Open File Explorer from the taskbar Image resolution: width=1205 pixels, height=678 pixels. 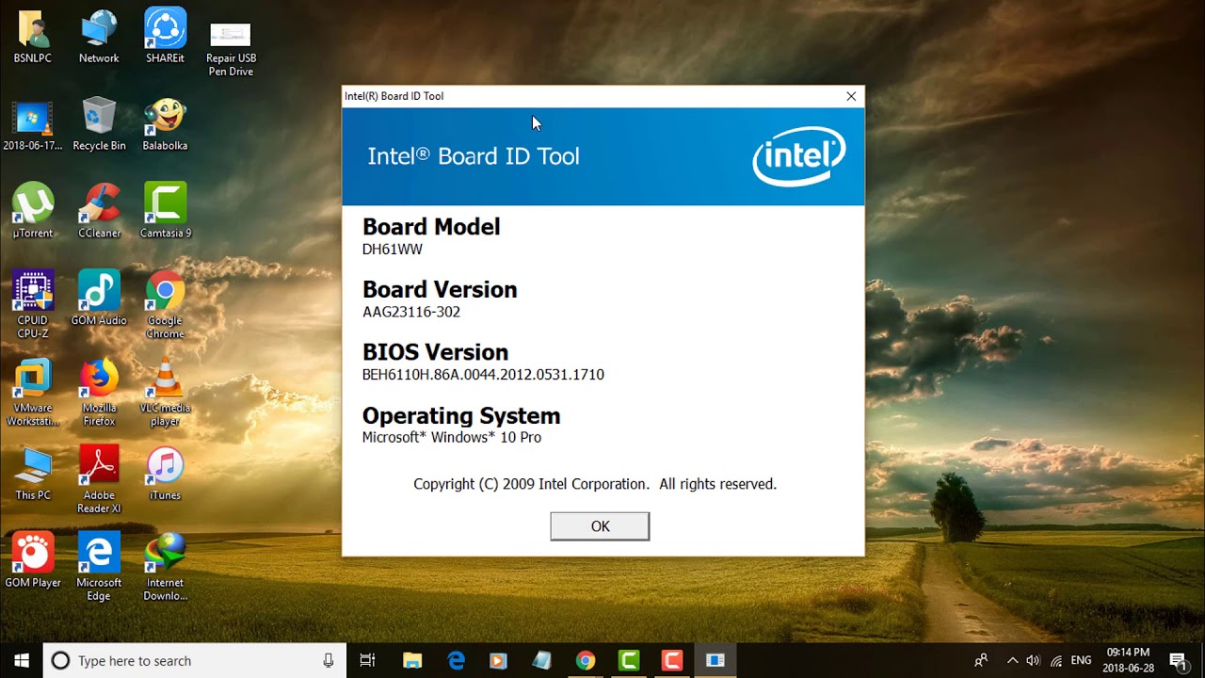pos(412,660)
